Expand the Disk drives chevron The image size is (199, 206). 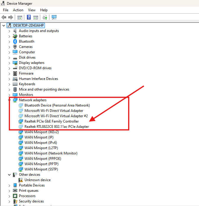coord(9,58)
